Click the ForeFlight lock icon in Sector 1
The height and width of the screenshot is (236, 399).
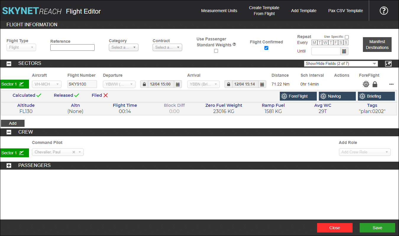[375, 84]
